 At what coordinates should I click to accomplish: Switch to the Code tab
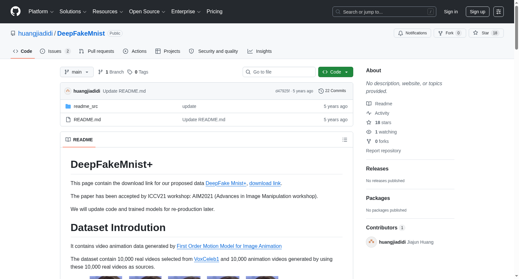(23, 51)
